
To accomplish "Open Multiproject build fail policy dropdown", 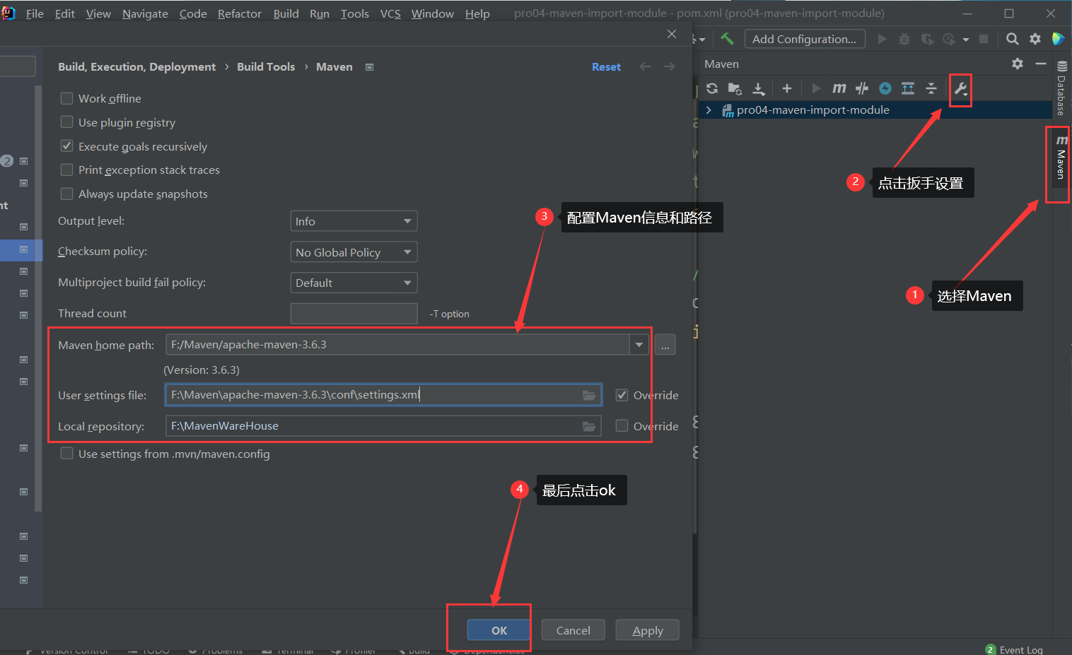I will (354, 283).
